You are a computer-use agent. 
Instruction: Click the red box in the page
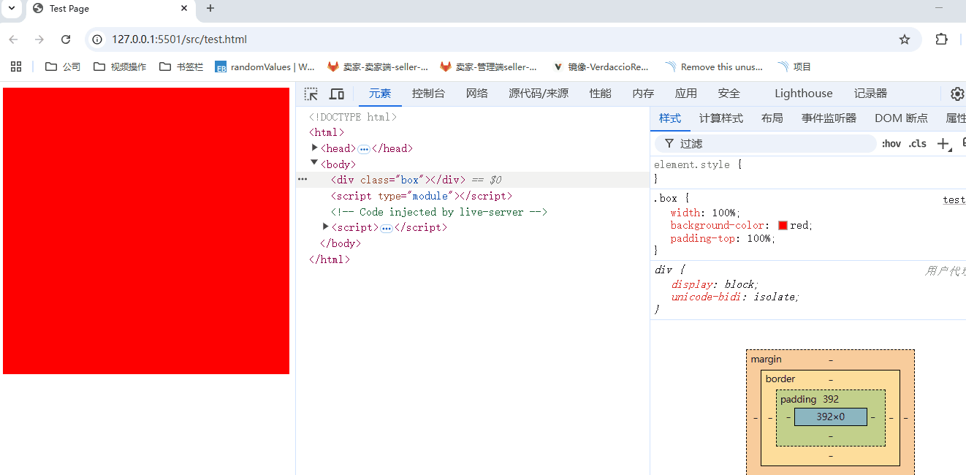point(146,231)
